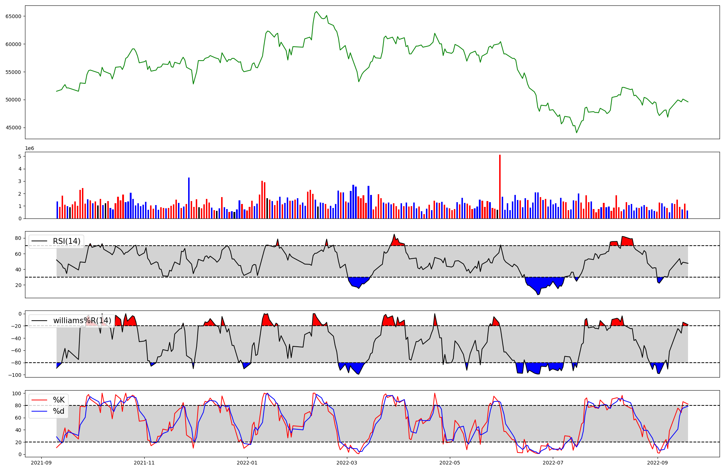Click the tallest red volume bar
Image resolution: width=725 pixels, height=471 pixels.
coord(500,187)
